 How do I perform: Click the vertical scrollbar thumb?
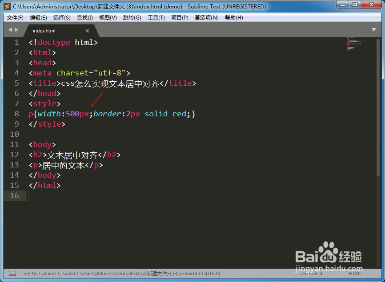[x=378, y=107]
